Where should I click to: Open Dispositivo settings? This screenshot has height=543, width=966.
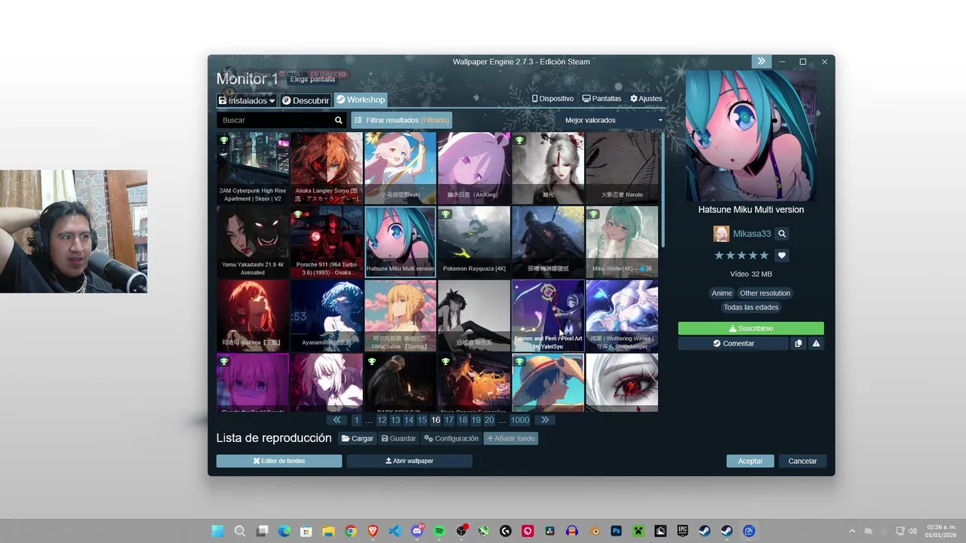click(x=552, y=99)
